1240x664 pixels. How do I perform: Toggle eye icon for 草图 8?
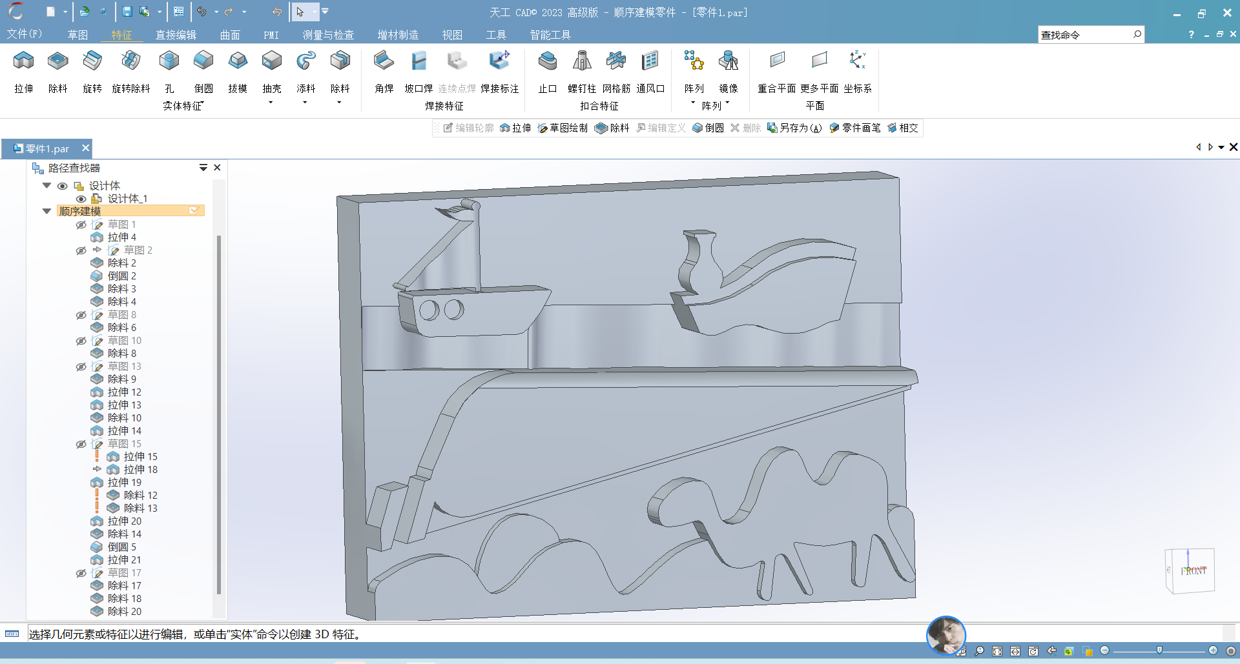81,315
